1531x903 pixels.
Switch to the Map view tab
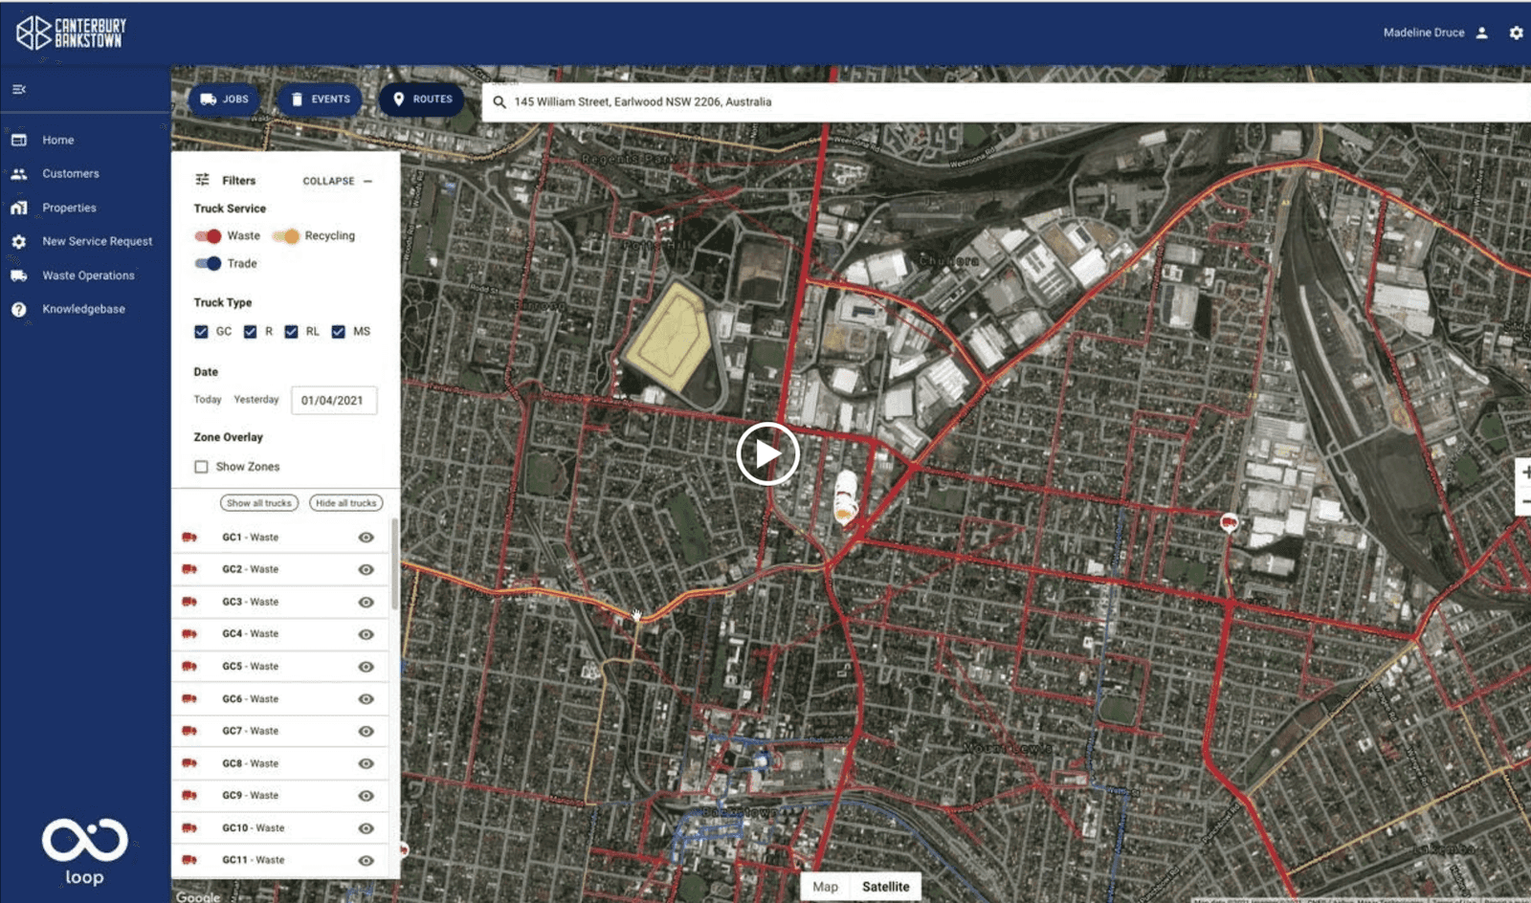pyautogui.click(x=825, y=887)
